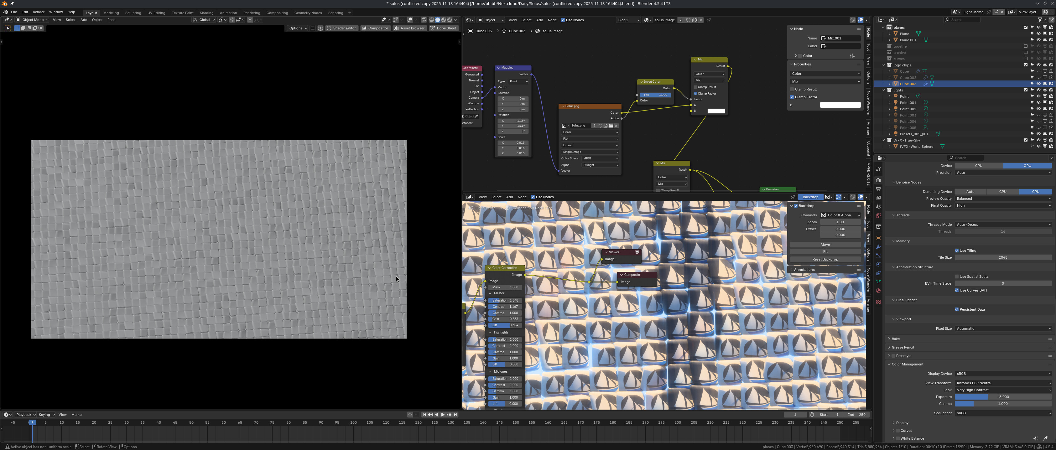Open the Asset Browser button
This screenshot has height=450, width=1056.
tap(409, 28)
